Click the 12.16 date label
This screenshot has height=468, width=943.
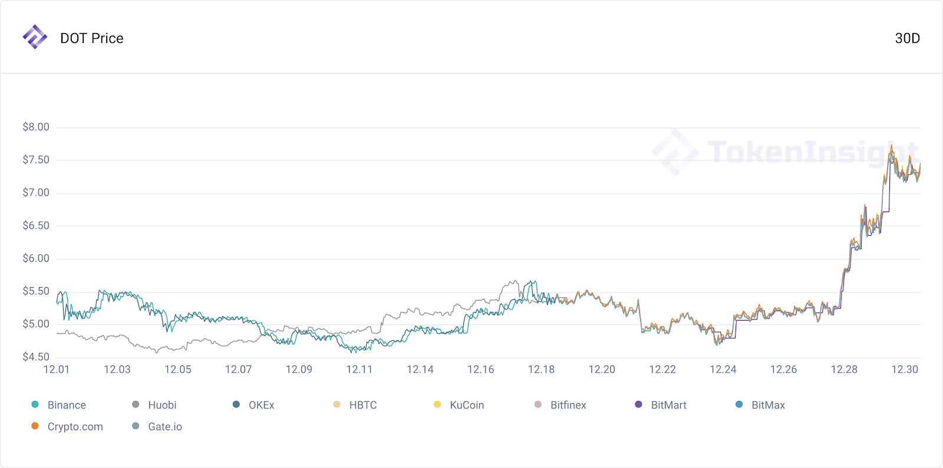coord(481,370)
